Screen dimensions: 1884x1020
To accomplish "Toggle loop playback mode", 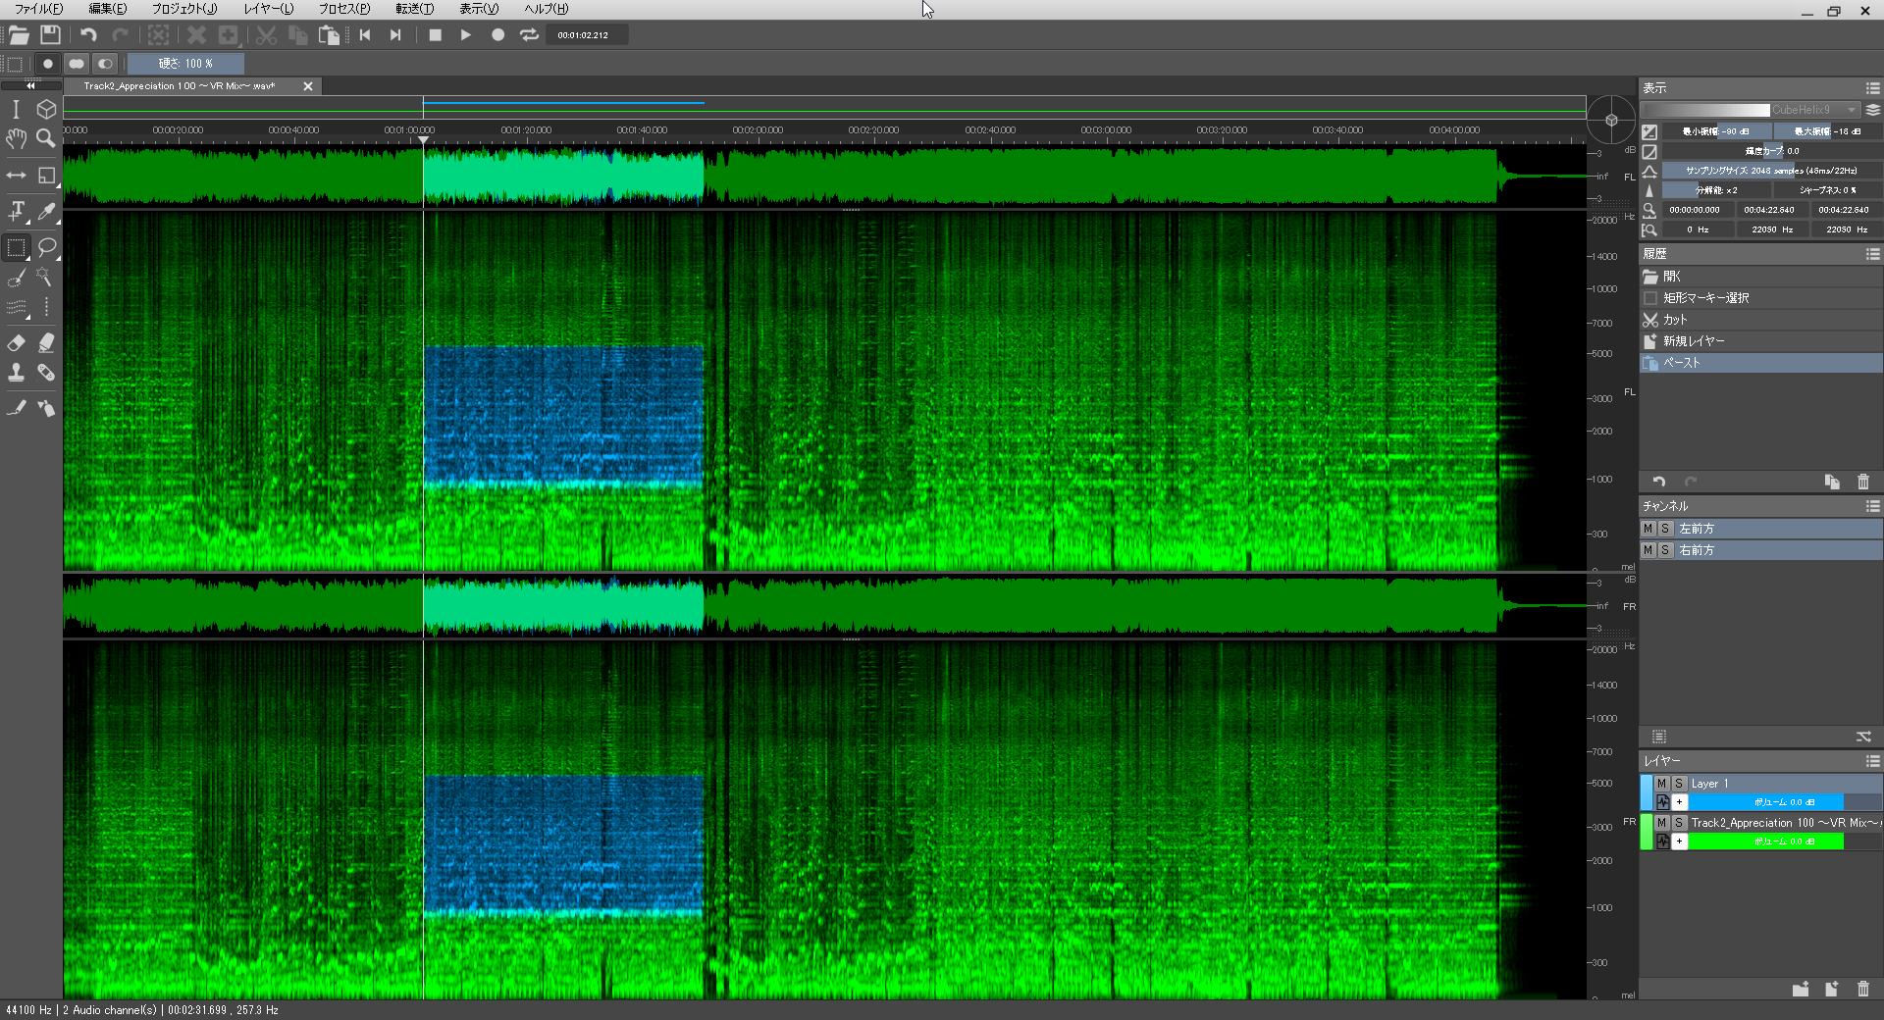I will point(530,35).
